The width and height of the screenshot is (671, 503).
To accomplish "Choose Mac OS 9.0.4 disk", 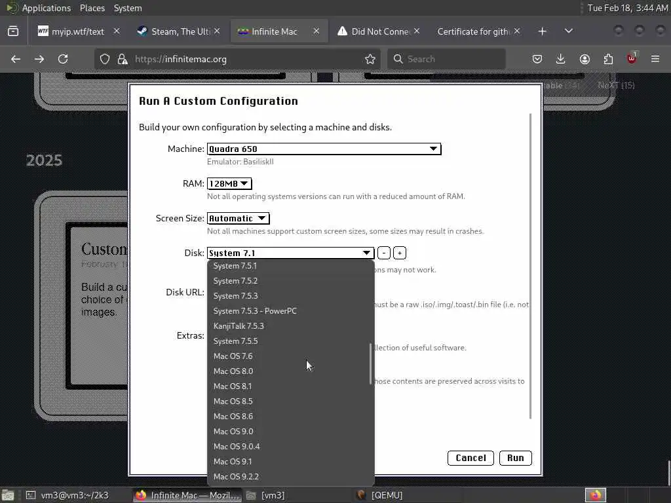I will (290, 446).
